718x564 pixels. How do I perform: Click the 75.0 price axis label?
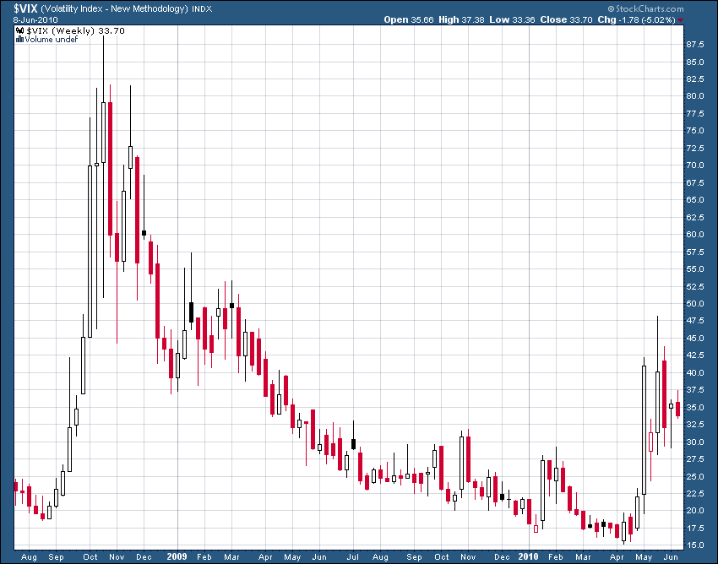click(x=695, y=131)
